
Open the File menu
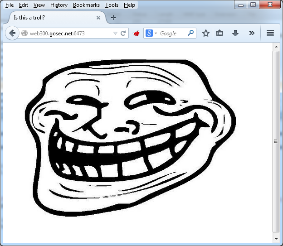click(x=10, y=5)
